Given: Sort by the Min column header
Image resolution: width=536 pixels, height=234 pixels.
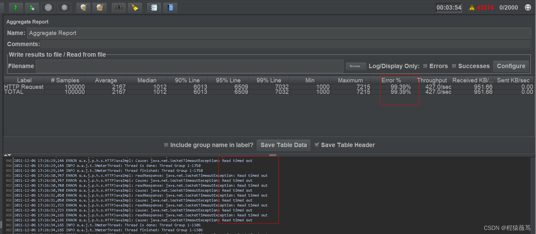Looking at the screenshot, I should [310, 80].
